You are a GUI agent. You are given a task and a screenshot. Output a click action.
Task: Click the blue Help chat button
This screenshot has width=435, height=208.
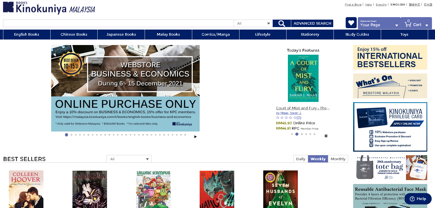pyautogui.click(x=418, y=199)
